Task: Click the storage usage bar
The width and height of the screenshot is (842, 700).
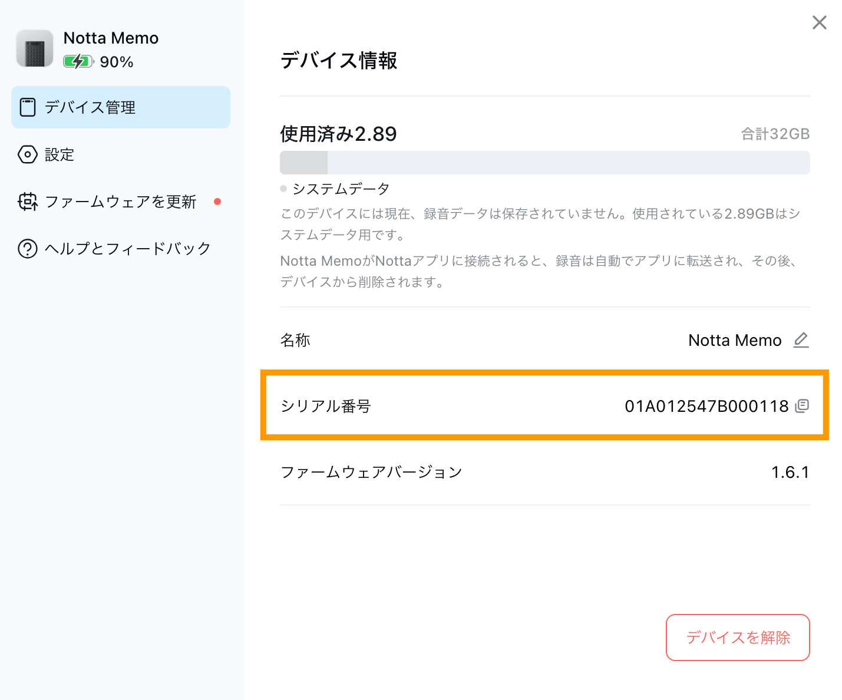Action: [545, 163]
